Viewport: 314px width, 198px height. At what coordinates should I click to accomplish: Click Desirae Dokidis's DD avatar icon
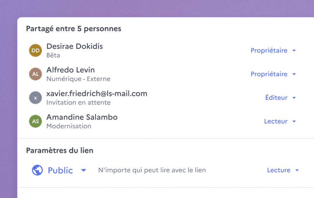(x=36, y=50)
